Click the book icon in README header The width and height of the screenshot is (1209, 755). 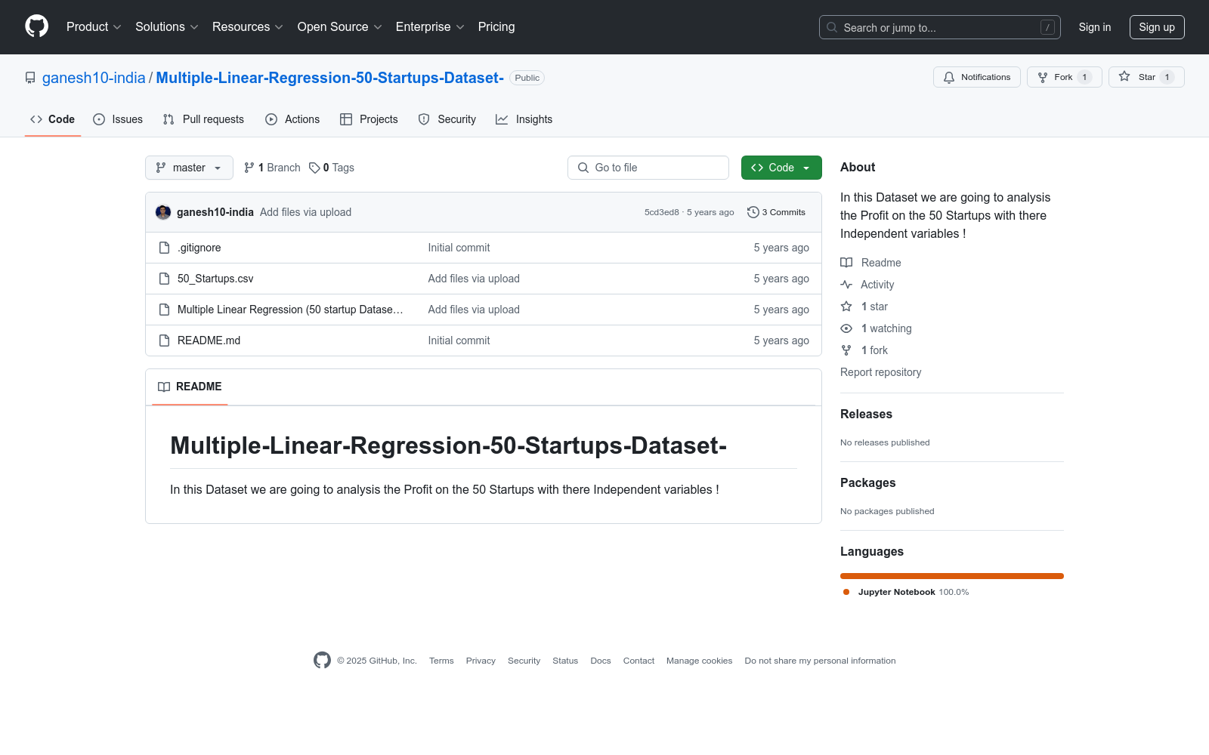coord(164,387)
